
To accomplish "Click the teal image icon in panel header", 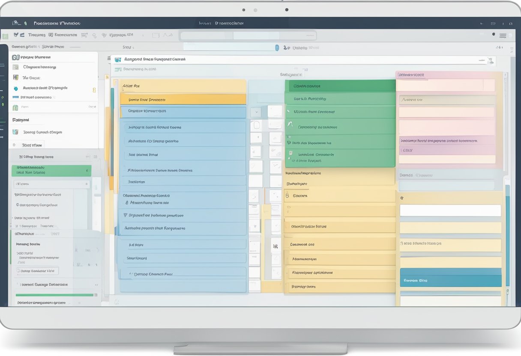I will point(118,60).
